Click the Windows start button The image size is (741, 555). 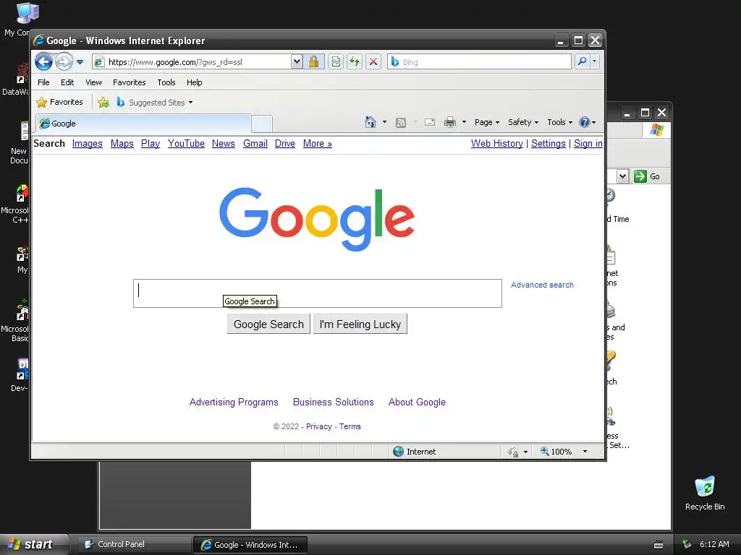tap(33, 544)
